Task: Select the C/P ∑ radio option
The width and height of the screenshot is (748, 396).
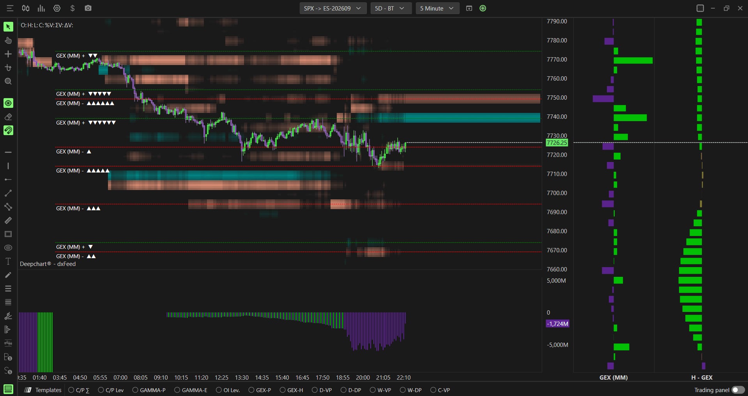Action: point(79,390)
